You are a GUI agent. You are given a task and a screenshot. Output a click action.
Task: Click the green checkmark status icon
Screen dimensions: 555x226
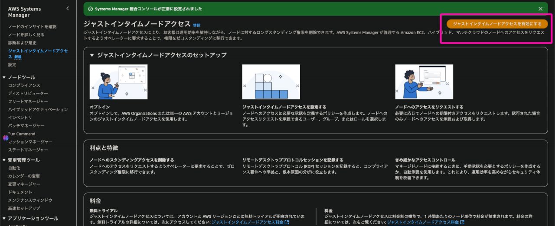coord(90,9)
